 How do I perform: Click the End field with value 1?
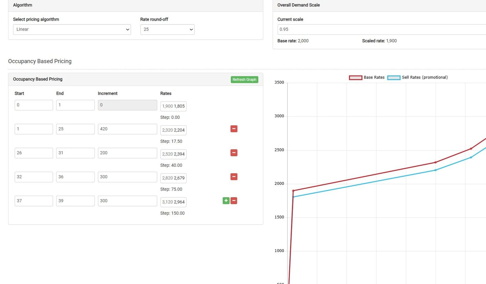click(x=75, y=105)
